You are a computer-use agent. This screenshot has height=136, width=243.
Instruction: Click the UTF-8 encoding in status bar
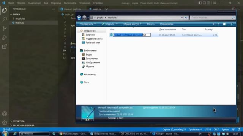[208, 130]
